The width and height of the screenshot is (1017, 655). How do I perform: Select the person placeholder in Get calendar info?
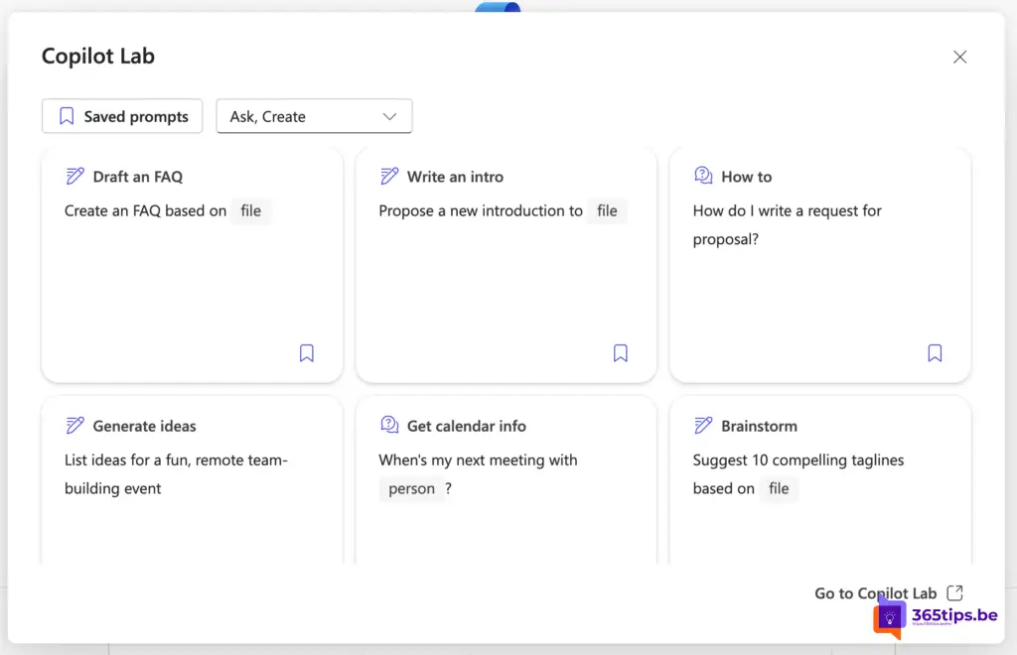(411, 488)
